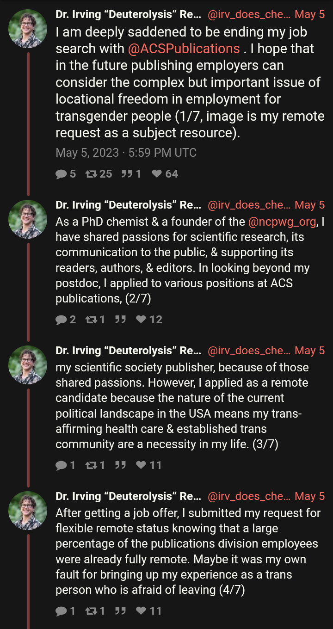This screenshot has height=629, width=333.
Task: Reply to the (2/7) tweet
Action: 61,320
